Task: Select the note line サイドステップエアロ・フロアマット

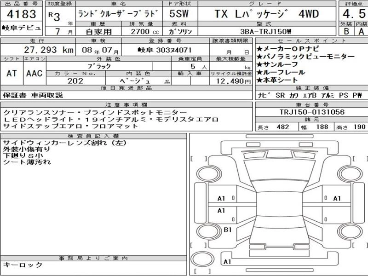Action: (70, 126)
